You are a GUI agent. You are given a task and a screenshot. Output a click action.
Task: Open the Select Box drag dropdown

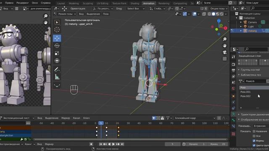click(x=135, y=8)
